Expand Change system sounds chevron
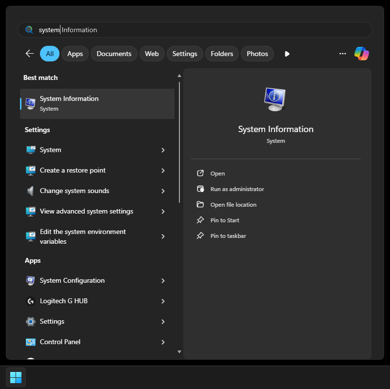 click(x=163, y=191)
